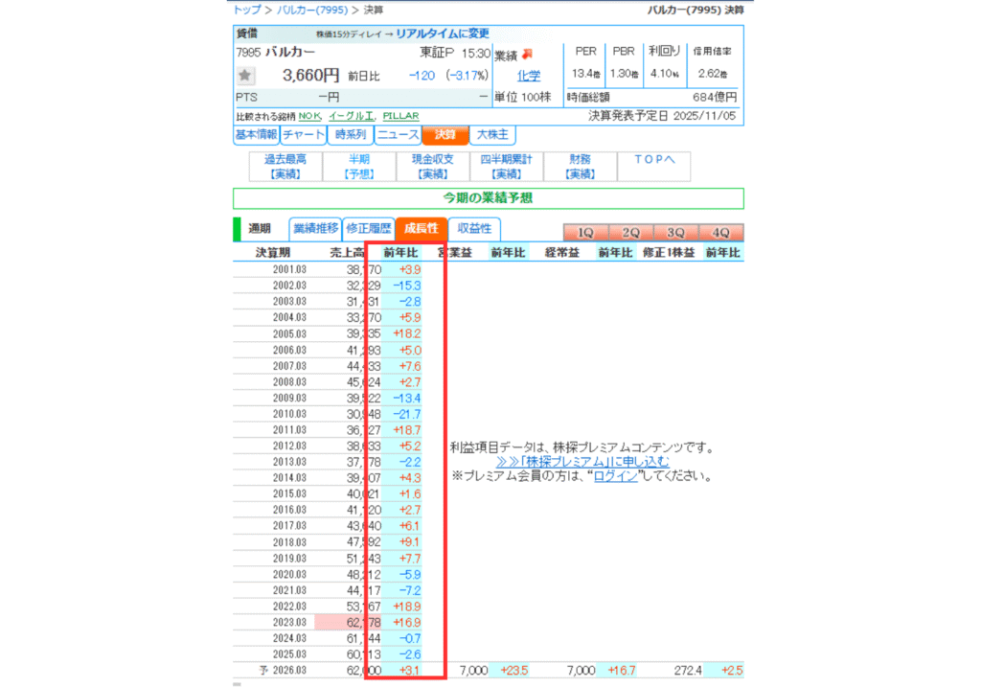
Task: Click the 3Q quarter button
Action: coord(675,233)
